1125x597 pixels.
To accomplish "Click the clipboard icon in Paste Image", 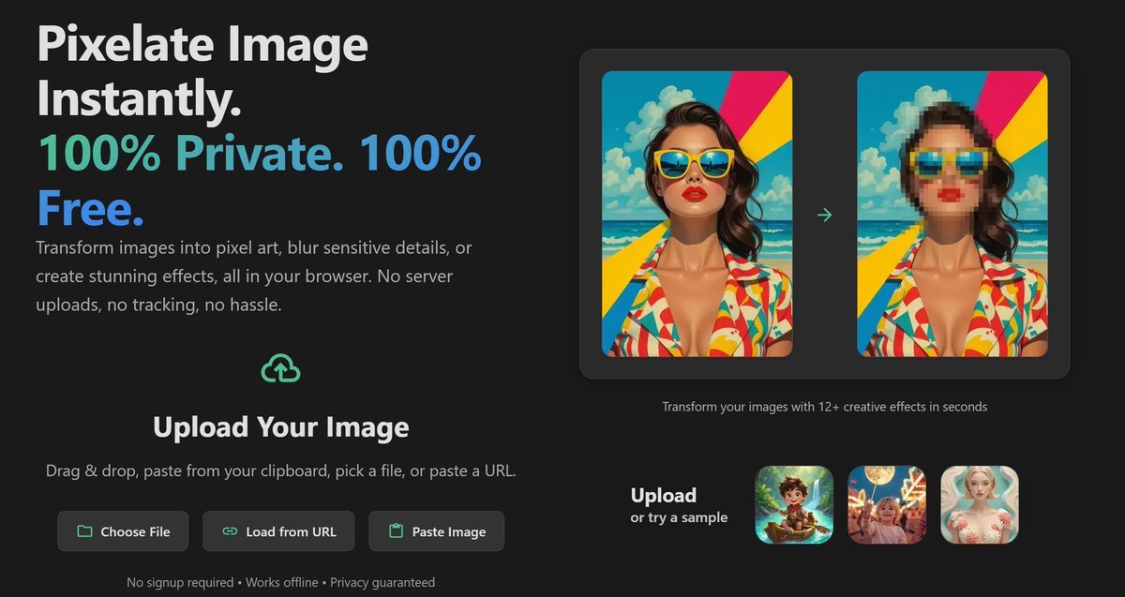I will point(396,531).
